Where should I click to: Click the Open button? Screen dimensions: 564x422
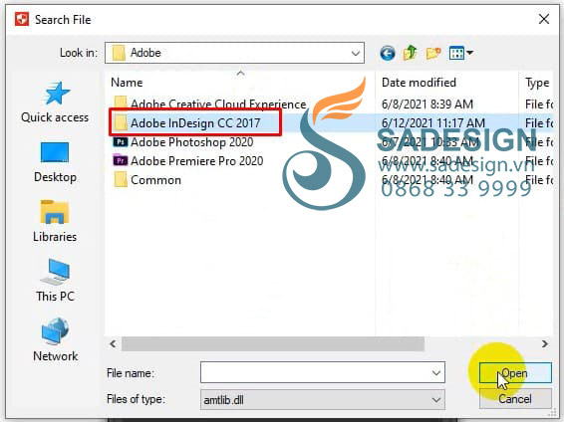(x=515, y=373)
